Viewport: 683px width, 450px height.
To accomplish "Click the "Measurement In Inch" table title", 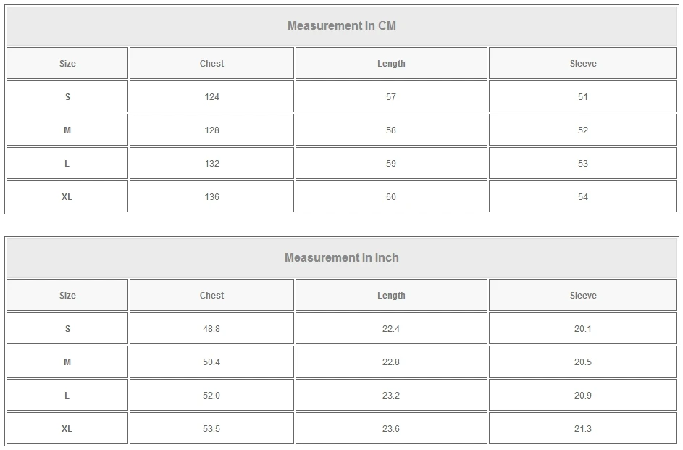I will 342,258.
